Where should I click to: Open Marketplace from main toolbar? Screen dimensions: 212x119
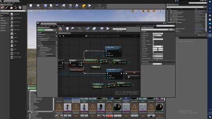(x=51, y=6)
